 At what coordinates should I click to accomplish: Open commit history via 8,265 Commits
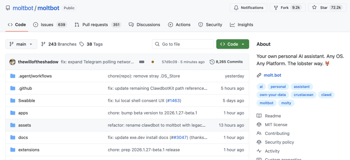226,62
